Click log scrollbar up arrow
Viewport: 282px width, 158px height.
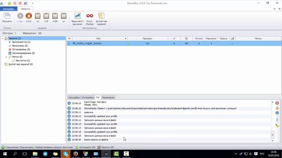coord(272,102)
